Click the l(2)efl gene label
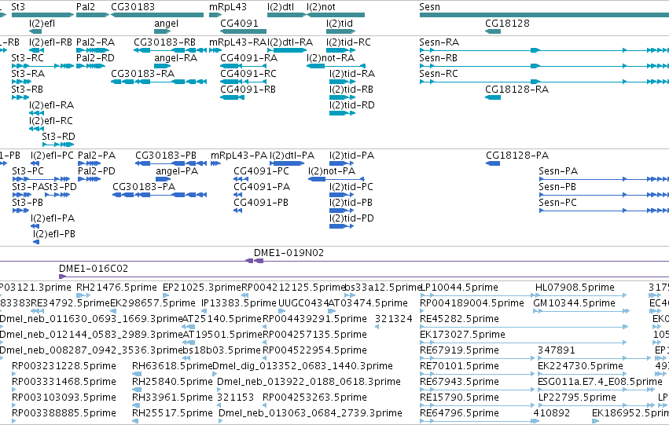The image size is (669, 425). (x=42, y=23)
